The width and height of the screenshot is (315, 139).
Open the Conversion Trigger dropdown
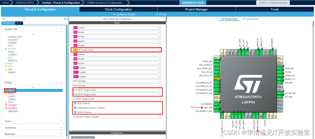[x=126, y=117]
